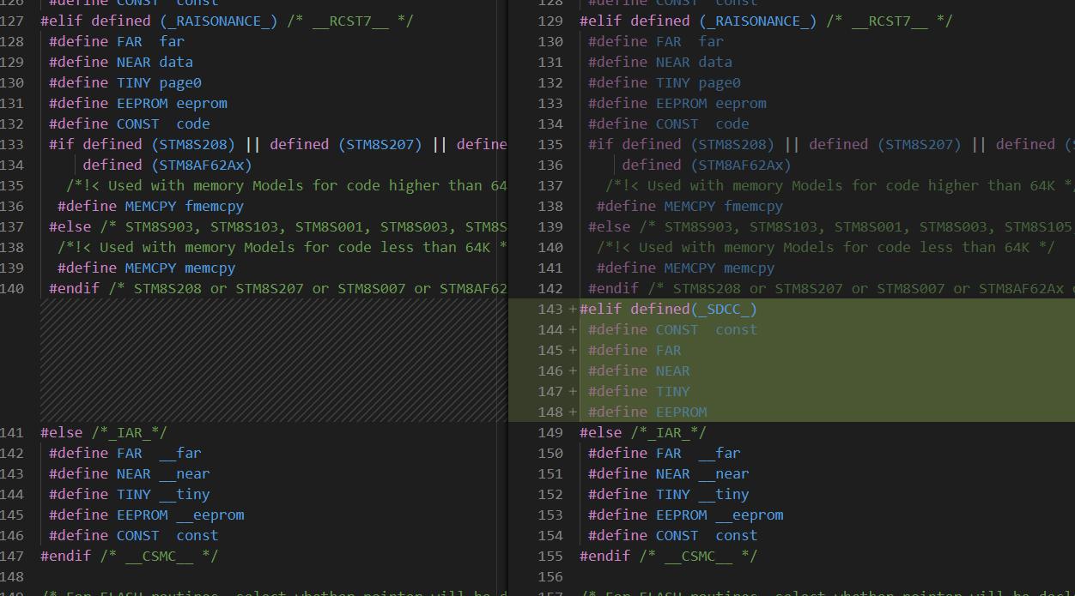Select line 139 '#define MEMCPY memcpy'
This screenshot has height=596, width=1075.
click(146, 268)
